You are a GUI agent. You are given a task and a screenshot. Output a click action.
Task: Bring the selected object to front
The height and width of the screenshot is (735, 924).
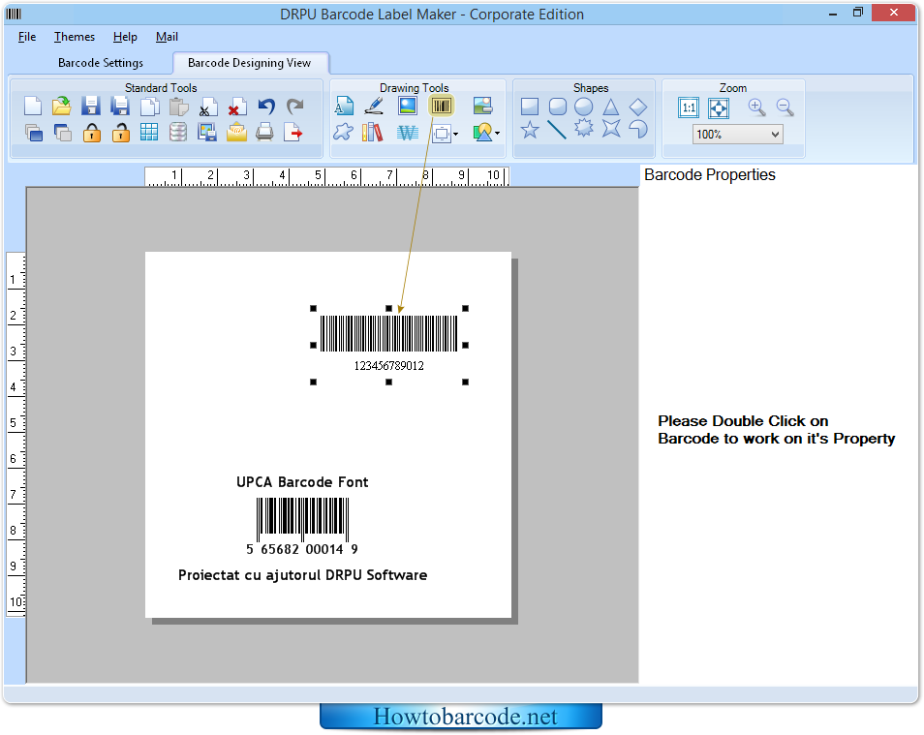click(34, 133)
